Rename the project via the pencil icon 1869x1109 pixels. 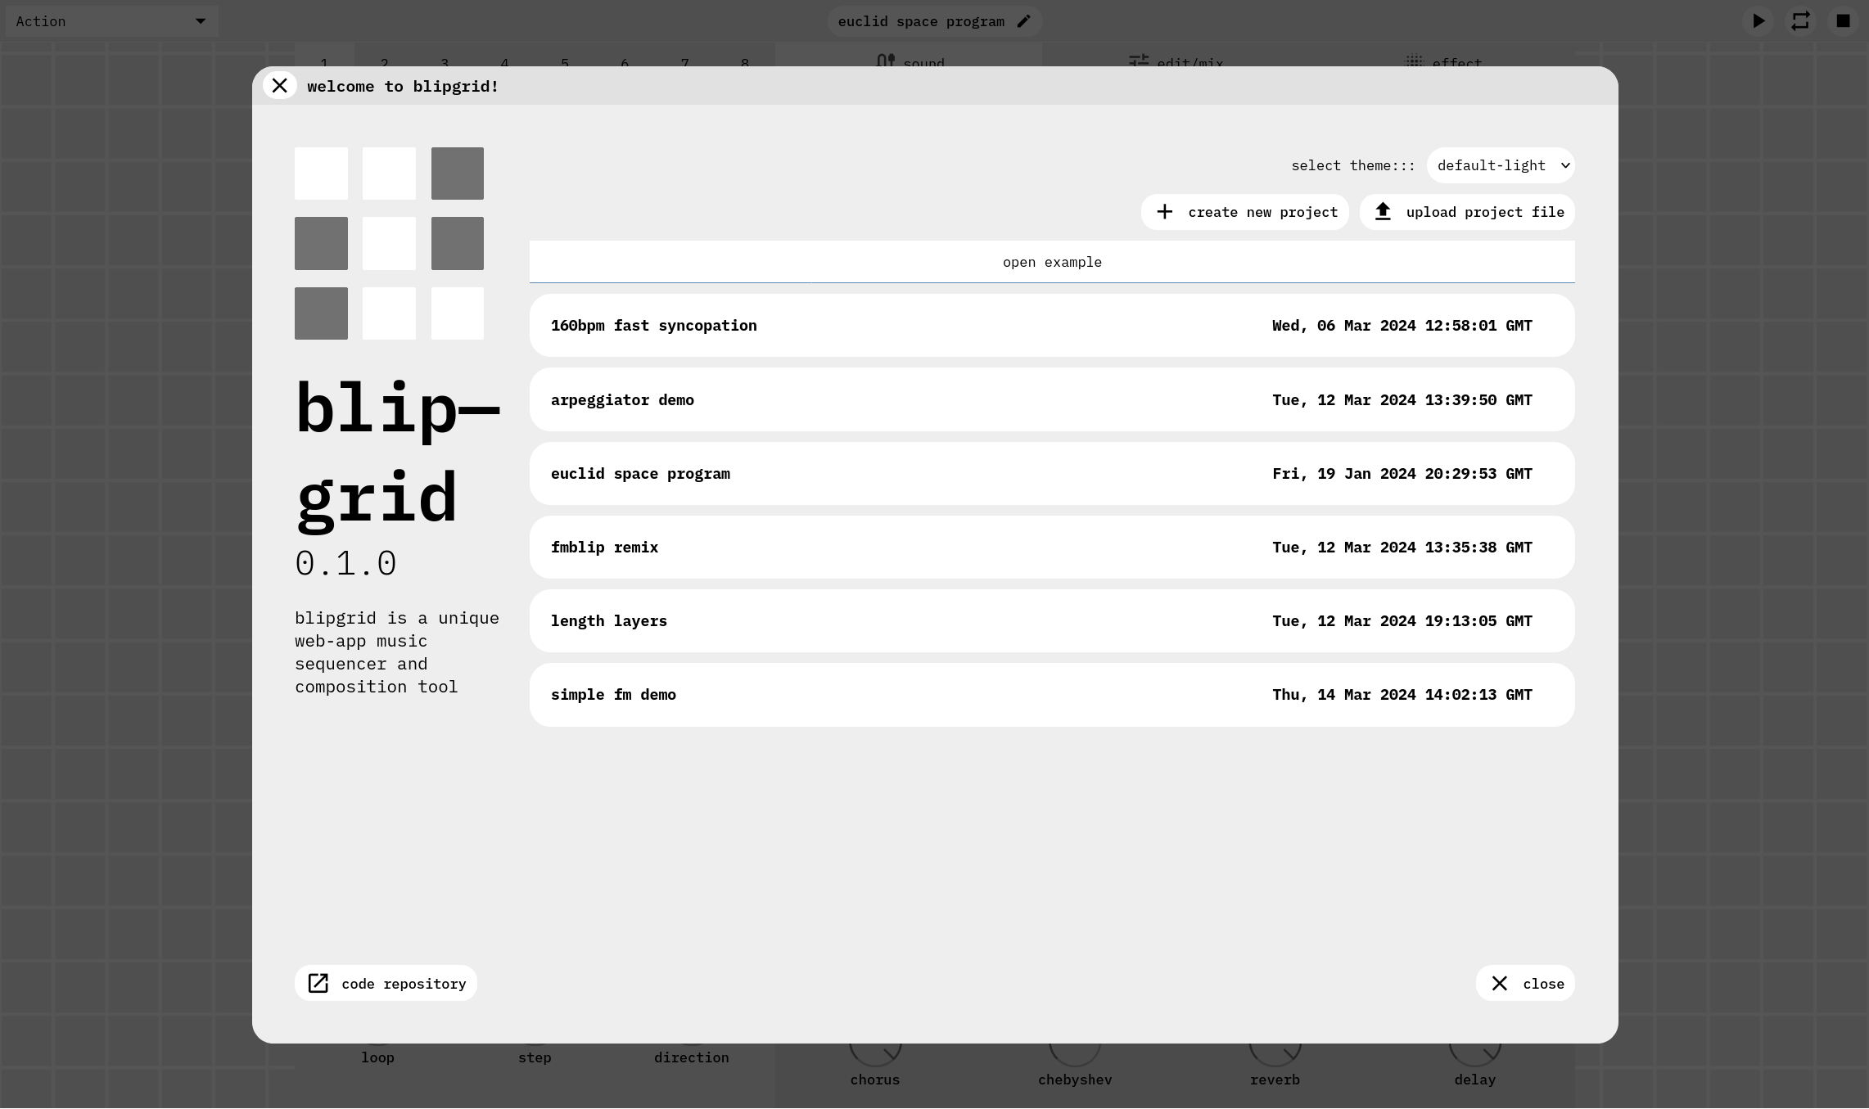(1023, 20)
